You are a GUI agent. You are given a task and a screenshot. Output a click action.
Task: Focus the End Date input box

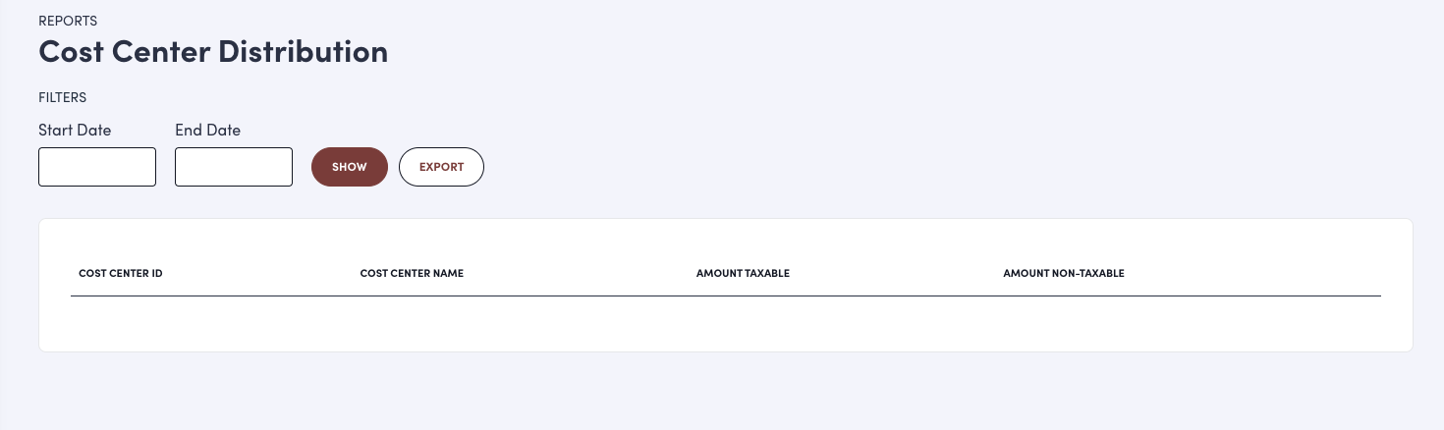(x=234, y=167)
